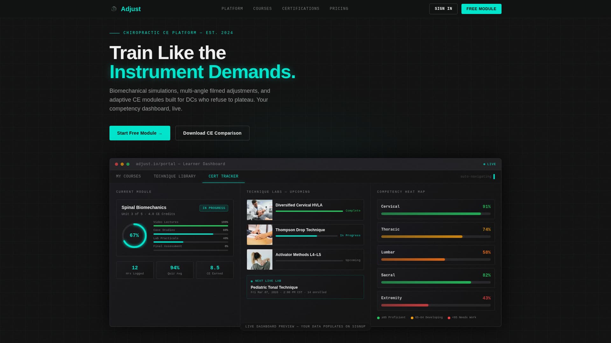The height and width of the screenshot is (343, 611).
Task: Click the Next Live Lab dot indicator
Action: 252,281
